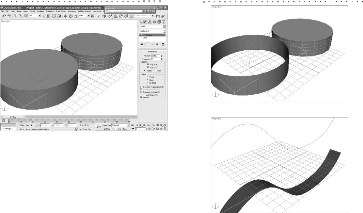Activate the Select and Scale tool
The width and height of the screenshot is (363, 213).
pyautogui.click(x=76, y=16)
